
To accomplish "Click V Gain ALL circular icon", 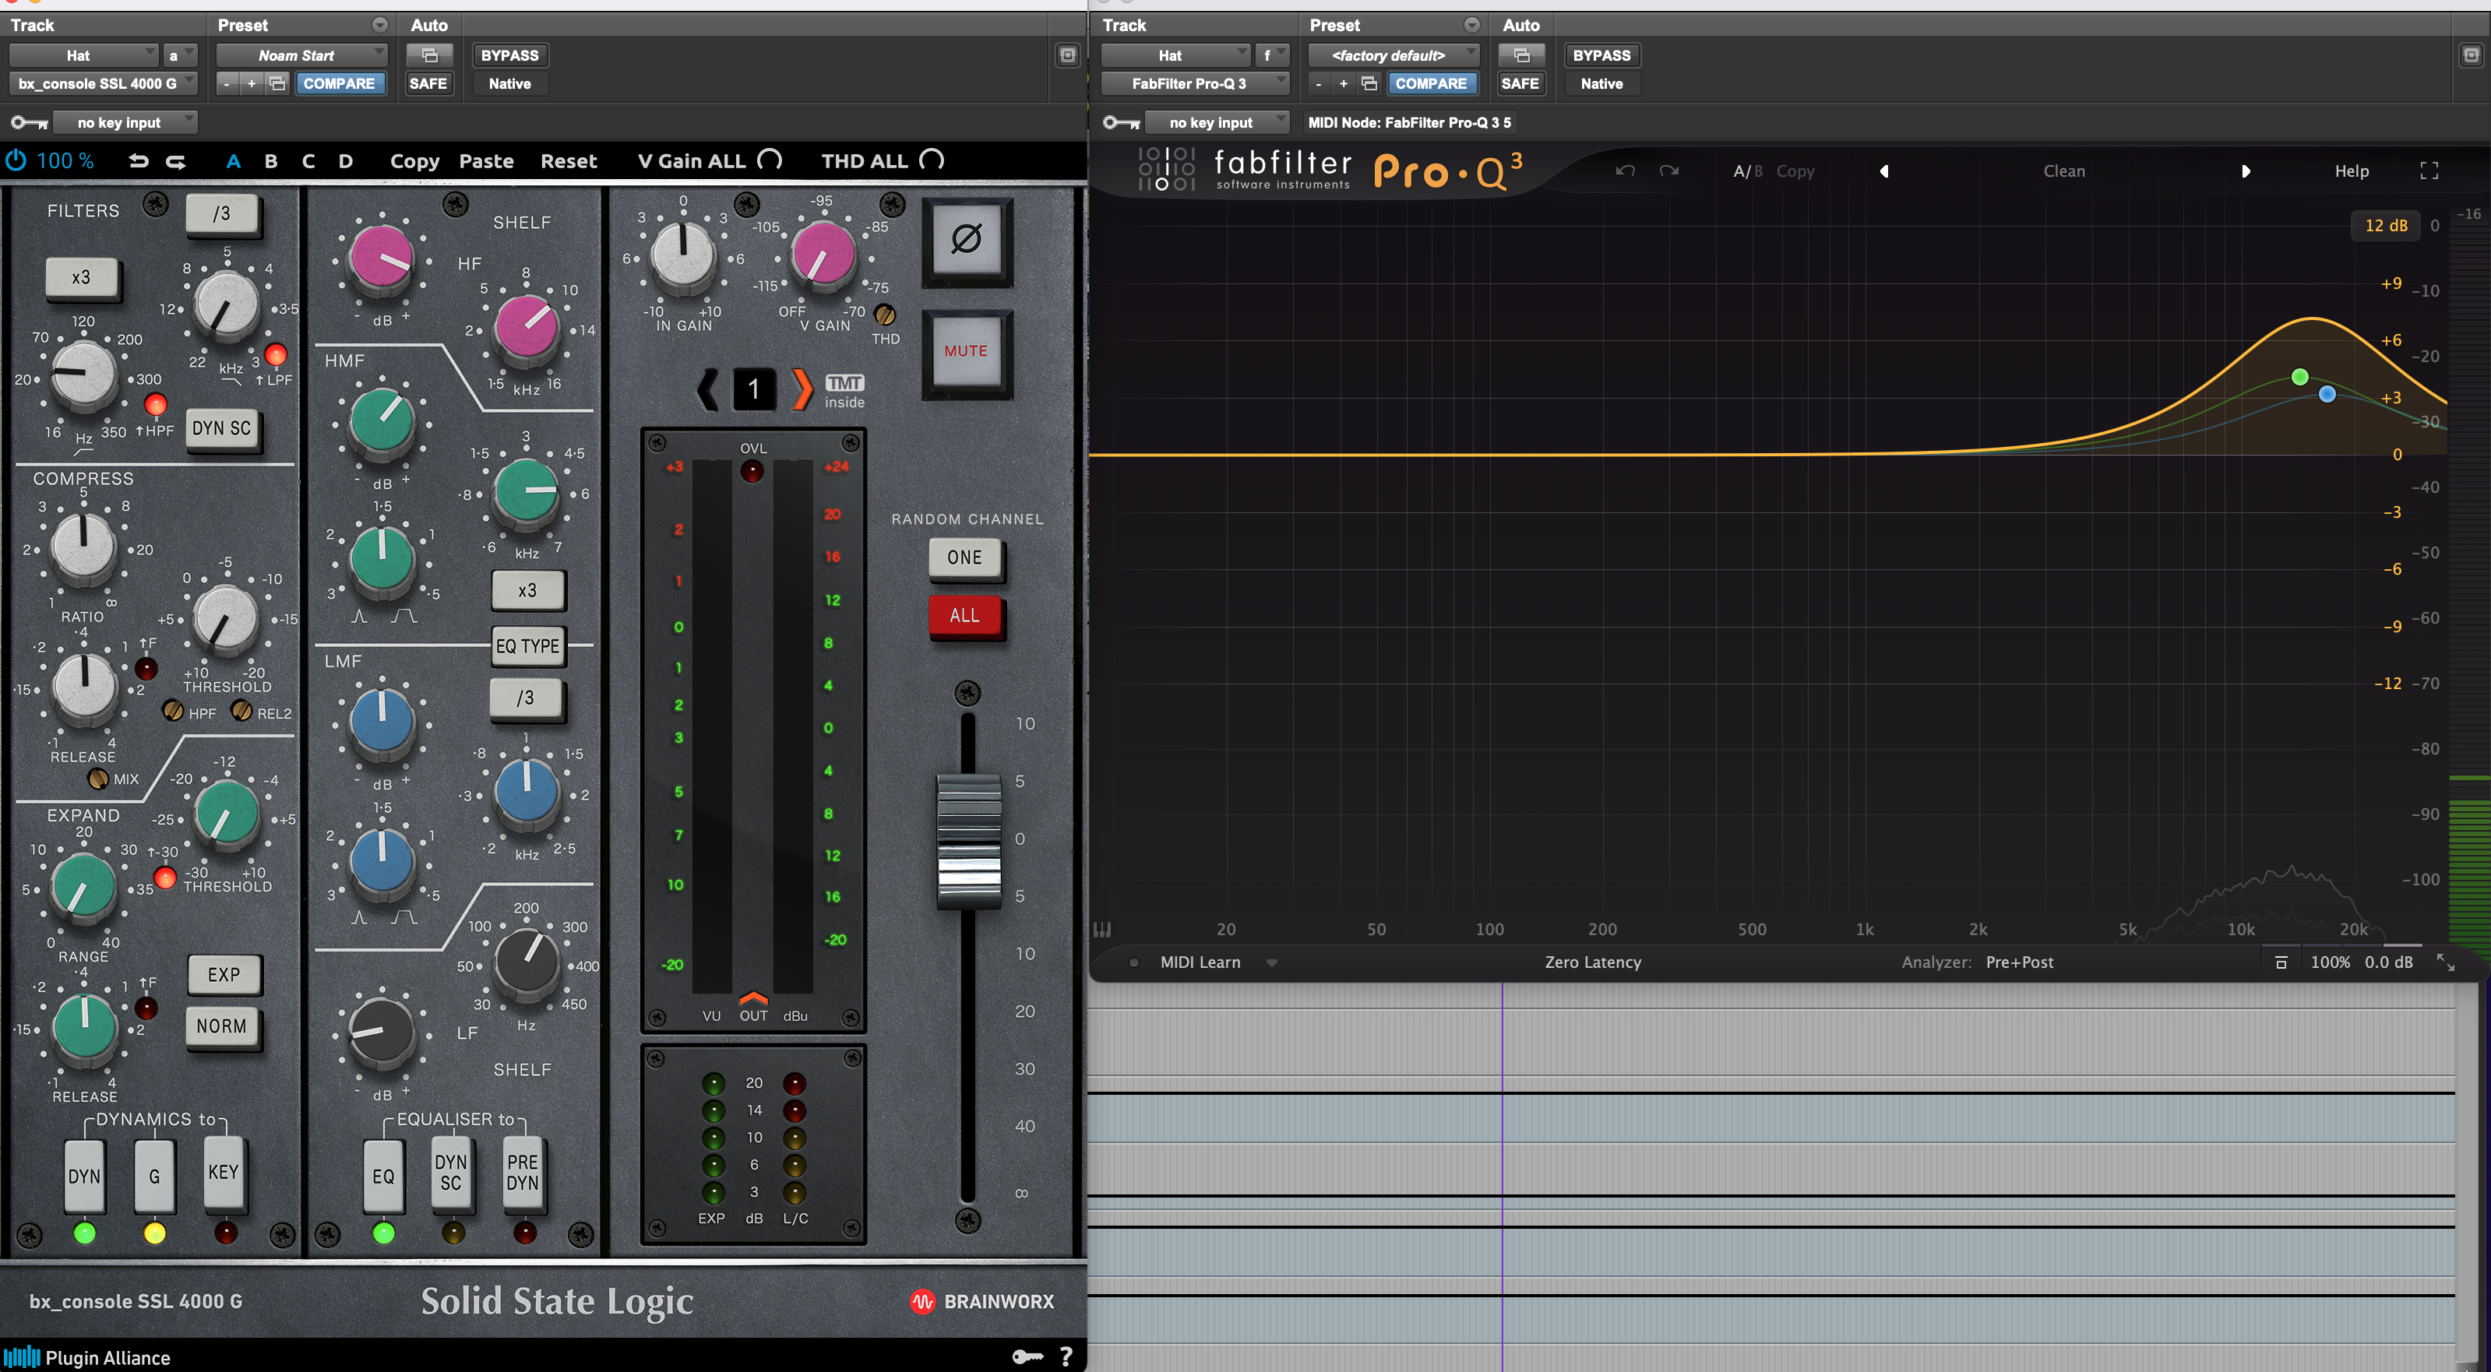I will (770, 160).
